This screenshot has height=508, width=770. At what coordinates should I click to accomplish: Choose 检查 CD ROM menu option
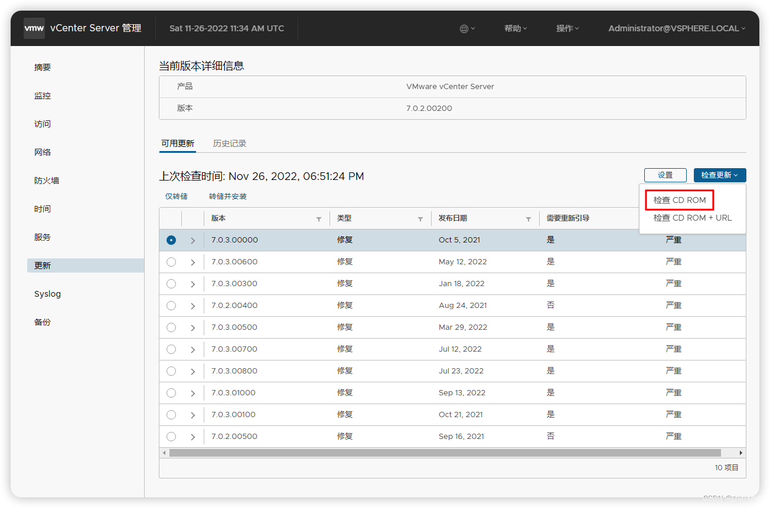point(680,200)
